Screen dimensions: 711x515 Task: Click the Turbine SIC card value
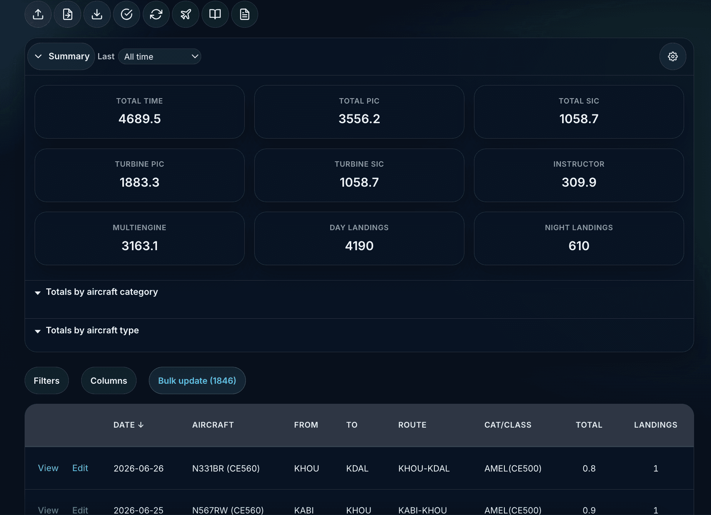(x=359, y=182)
